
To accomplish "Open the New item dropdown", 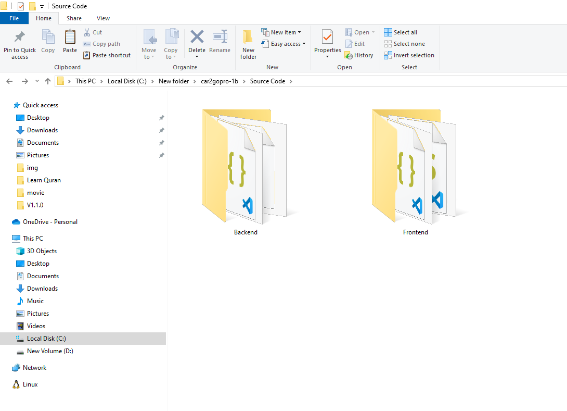I will coord(300,32).
